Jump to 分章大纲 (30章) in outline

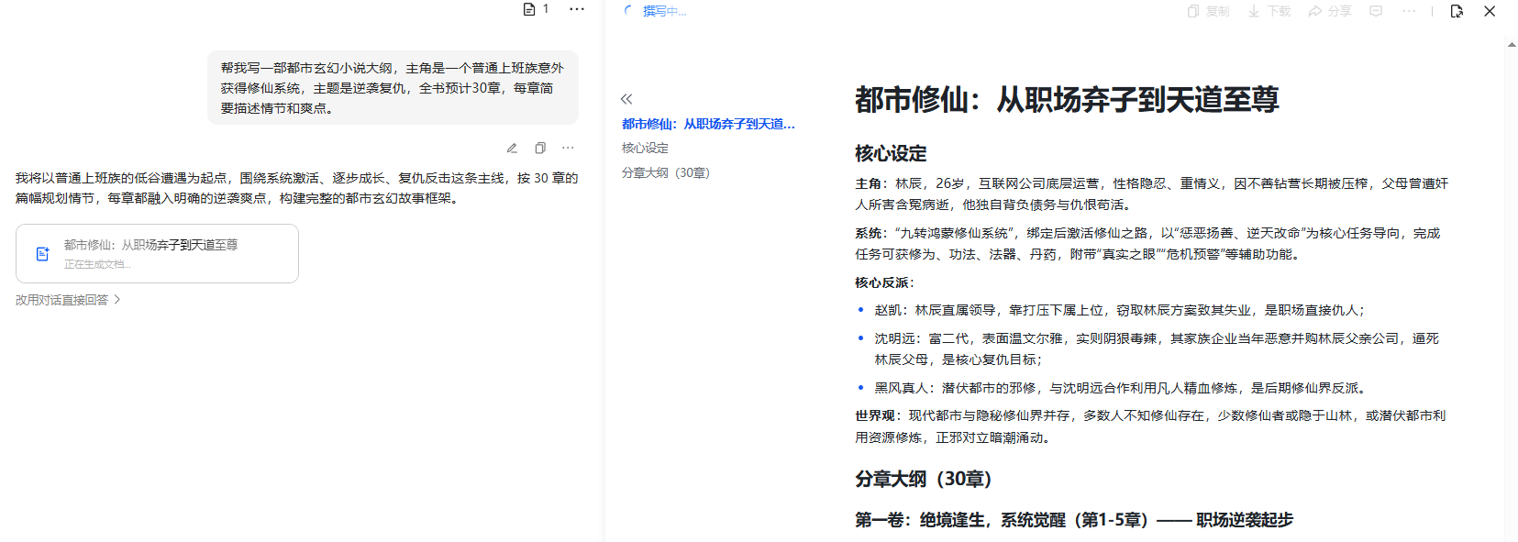point(666,172)
